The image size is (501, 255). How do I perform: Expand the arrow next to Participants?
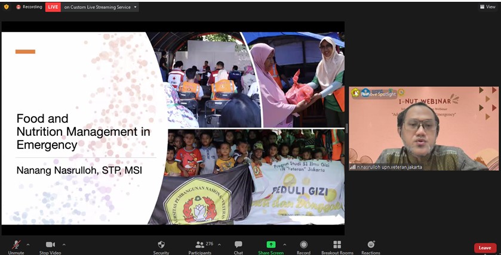219,245
